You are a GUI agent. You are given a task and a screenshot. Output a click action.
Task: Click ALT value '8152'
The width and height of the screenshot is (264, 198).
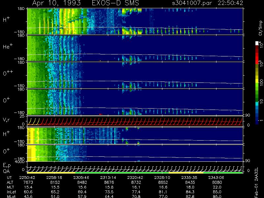(55, 182)
